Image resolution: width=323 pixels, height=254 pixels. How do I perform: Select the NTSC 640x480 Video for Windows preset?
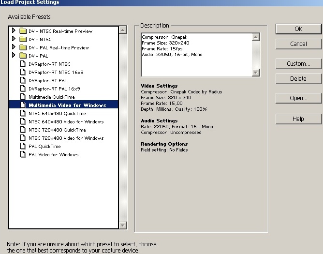point(66,122)
